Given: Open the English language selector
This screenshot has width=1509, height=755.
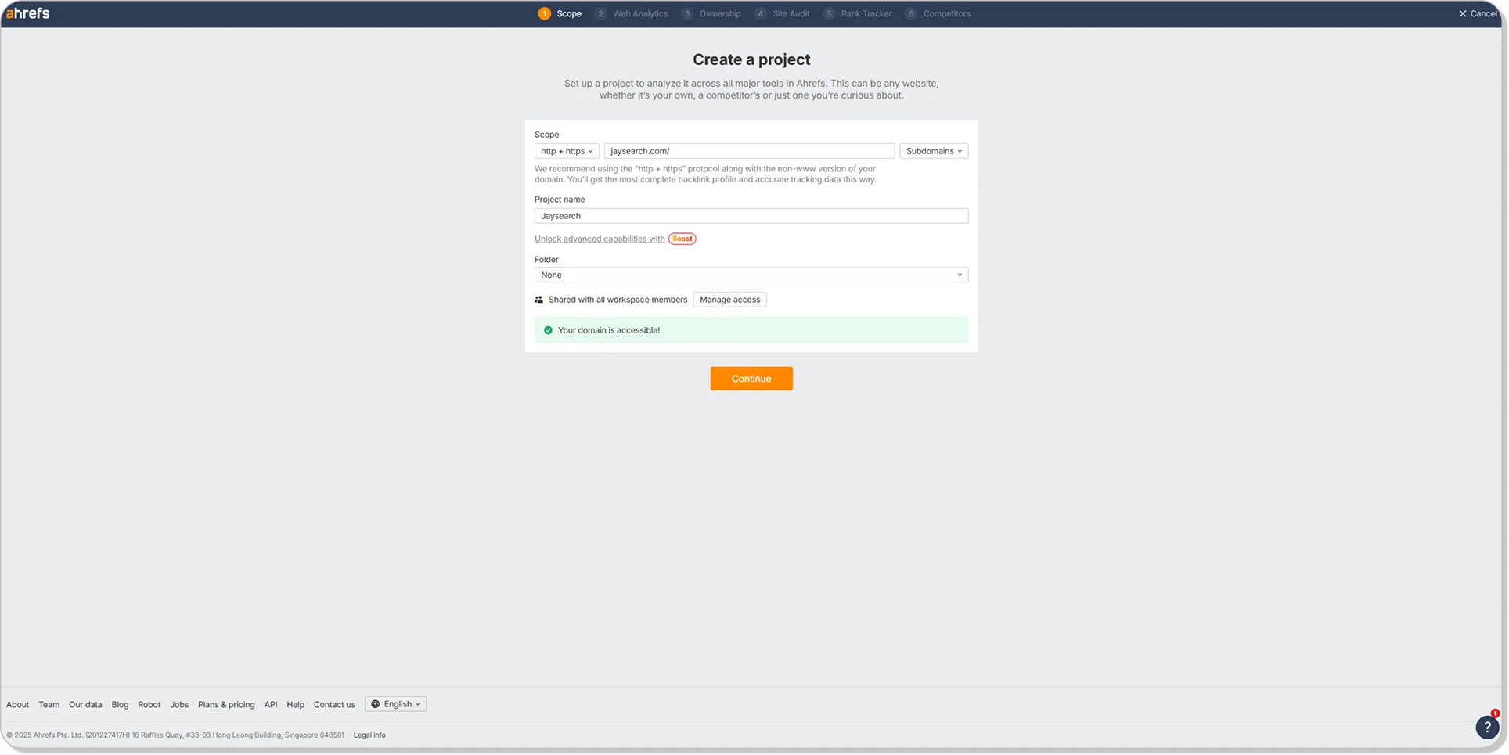Looking at the screenshot, I should (x=395, y=704).
